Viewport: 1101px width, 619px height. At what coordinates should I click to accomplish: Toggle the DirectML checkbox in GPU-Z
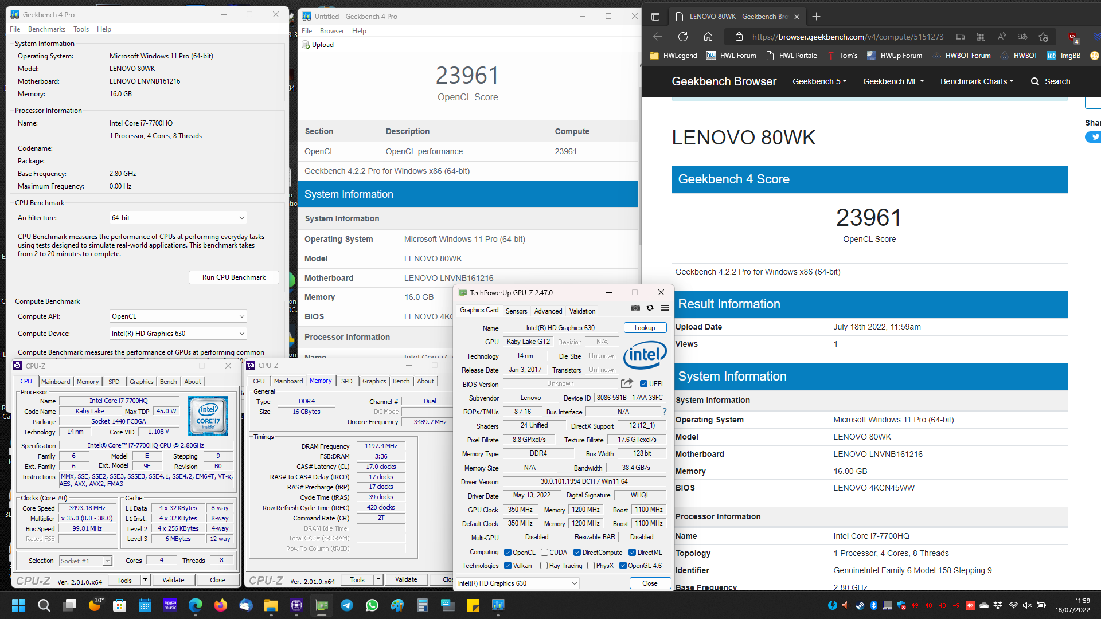(x=632, y=553)
